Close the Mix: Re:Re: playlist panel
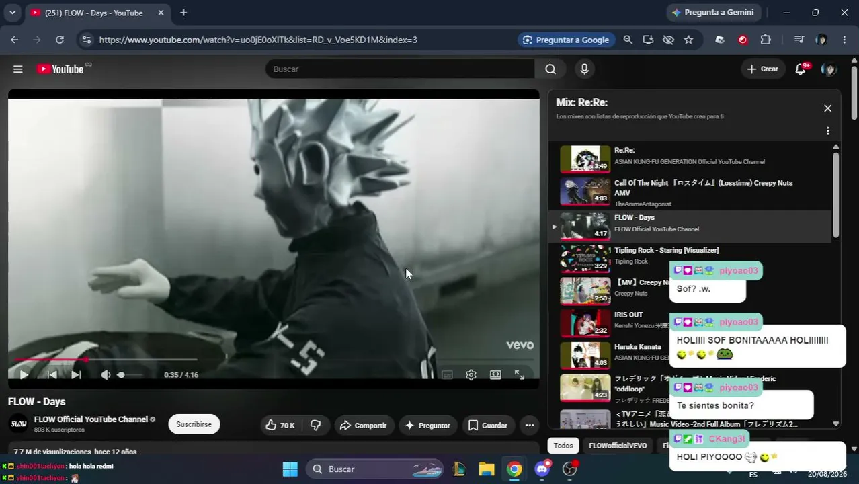 point(827,108)
